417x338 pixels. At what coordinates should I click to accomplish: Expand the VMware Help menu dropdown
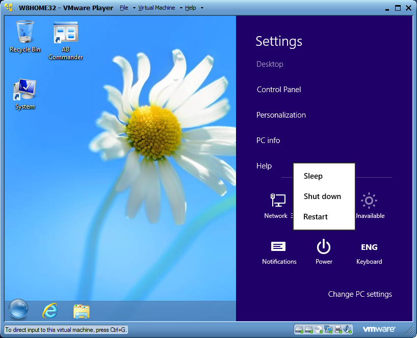coord(190,8)
